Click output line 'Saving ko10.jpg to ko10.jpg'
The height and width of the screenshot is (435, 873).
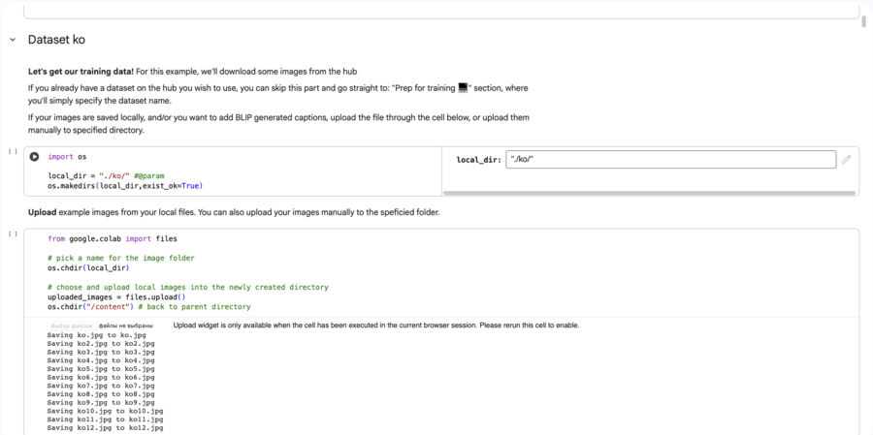(x=105, y=411)
